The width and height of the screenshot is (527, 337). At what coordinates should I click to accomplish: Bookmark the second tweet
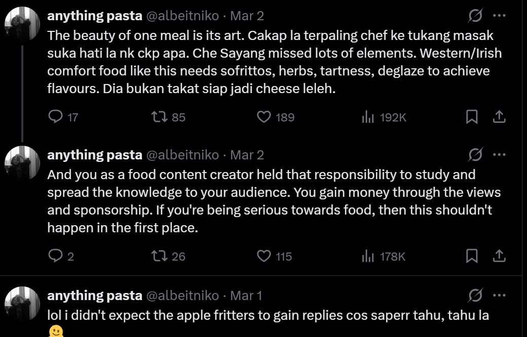pos(472,256)
